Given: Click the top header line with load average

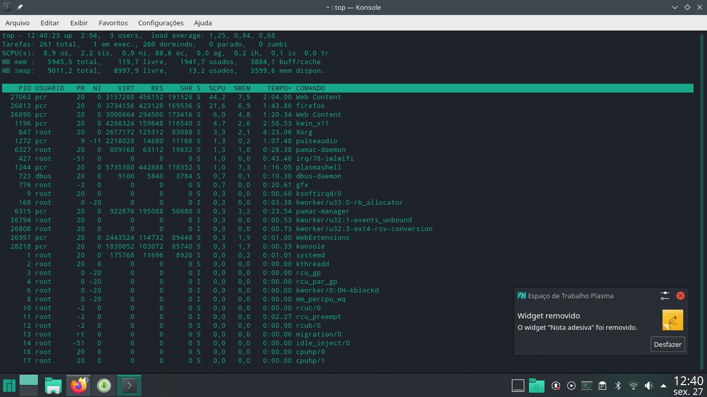Looking at the screenshot, I should click(139, 36).
